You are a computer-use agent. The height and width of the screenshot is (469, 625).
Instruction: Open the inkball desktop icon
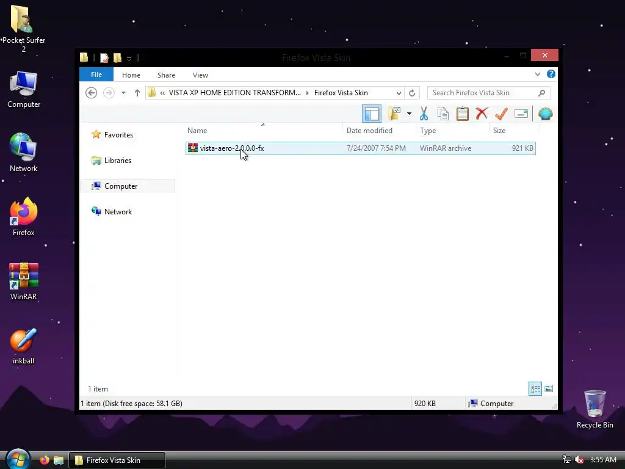click(x=24, y=346)
